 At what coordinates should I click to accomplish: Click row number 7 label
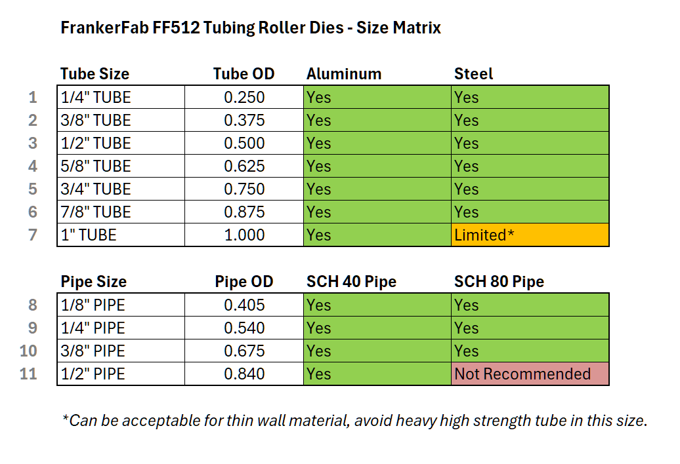[33, 235]
